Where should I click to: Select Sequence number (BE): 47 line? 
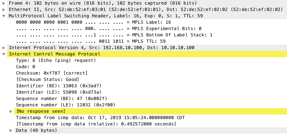(x=61, y=99)
